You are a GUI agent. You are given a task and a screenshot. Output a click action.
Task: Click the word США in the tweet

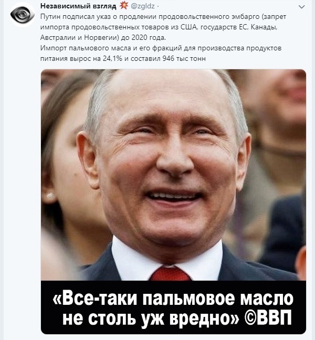click(188, 27)
